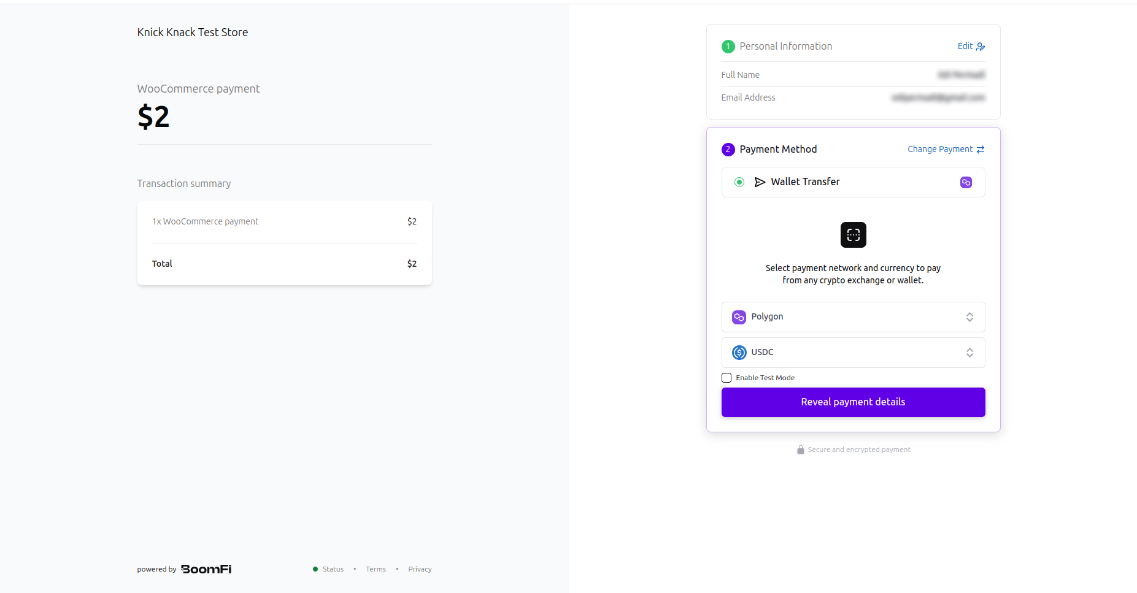Select the paper plane Wallet Transfer icon
1137x593 pixels.
coord(760,182)
